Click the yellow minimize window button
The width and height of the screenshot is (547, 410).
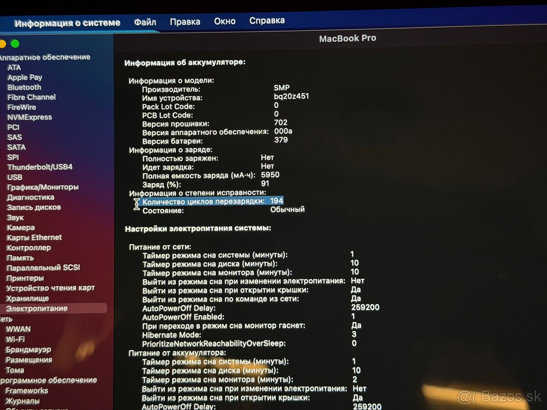click(x=3, y=44)
